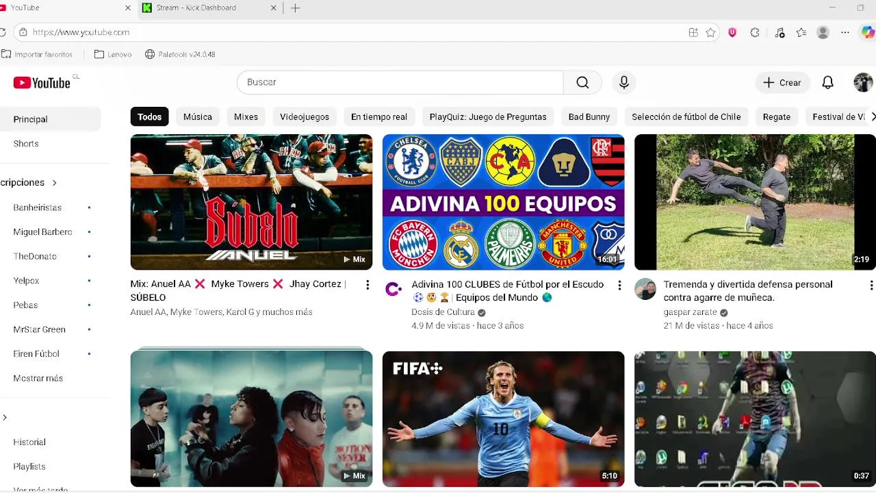The width and height of the screenshot is (876, 493).
Task: Select the Regate chip
Action: click(777, 117)
